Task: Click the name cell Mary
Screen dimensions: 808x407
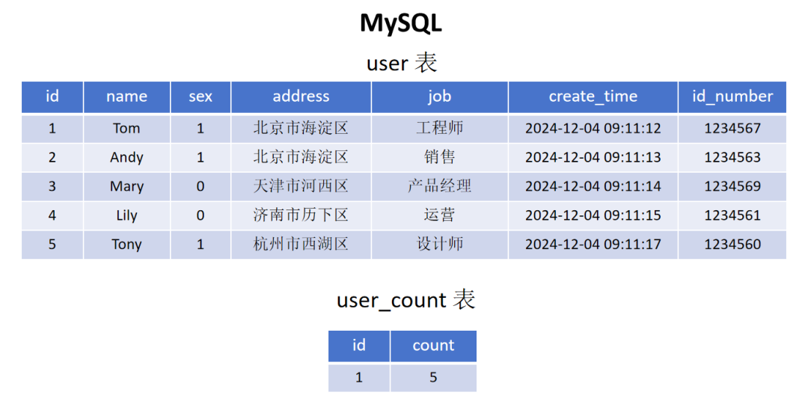Action: (x=126, y=186)
